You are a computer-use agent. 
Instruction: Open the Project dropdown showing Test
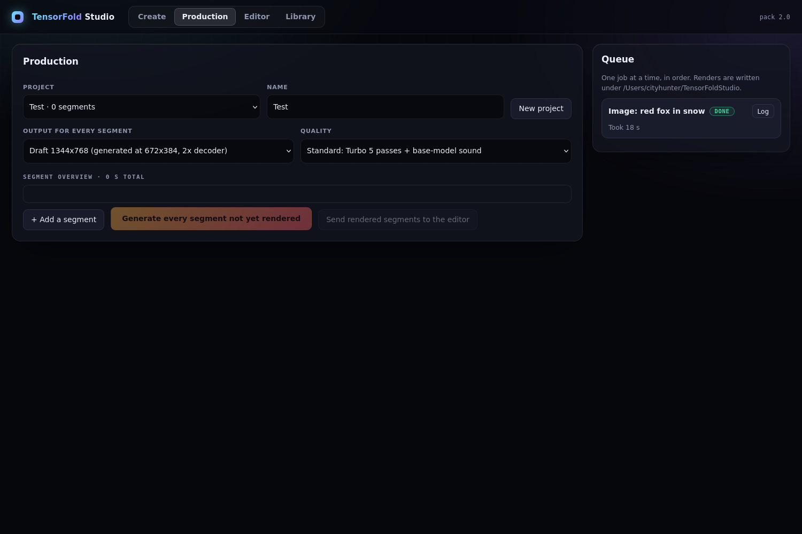(142, 107)
